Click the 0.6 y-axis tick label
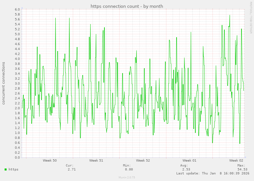The width and height of the screenshot is (254, 181). pyautogui.click(x=17, y=143)
